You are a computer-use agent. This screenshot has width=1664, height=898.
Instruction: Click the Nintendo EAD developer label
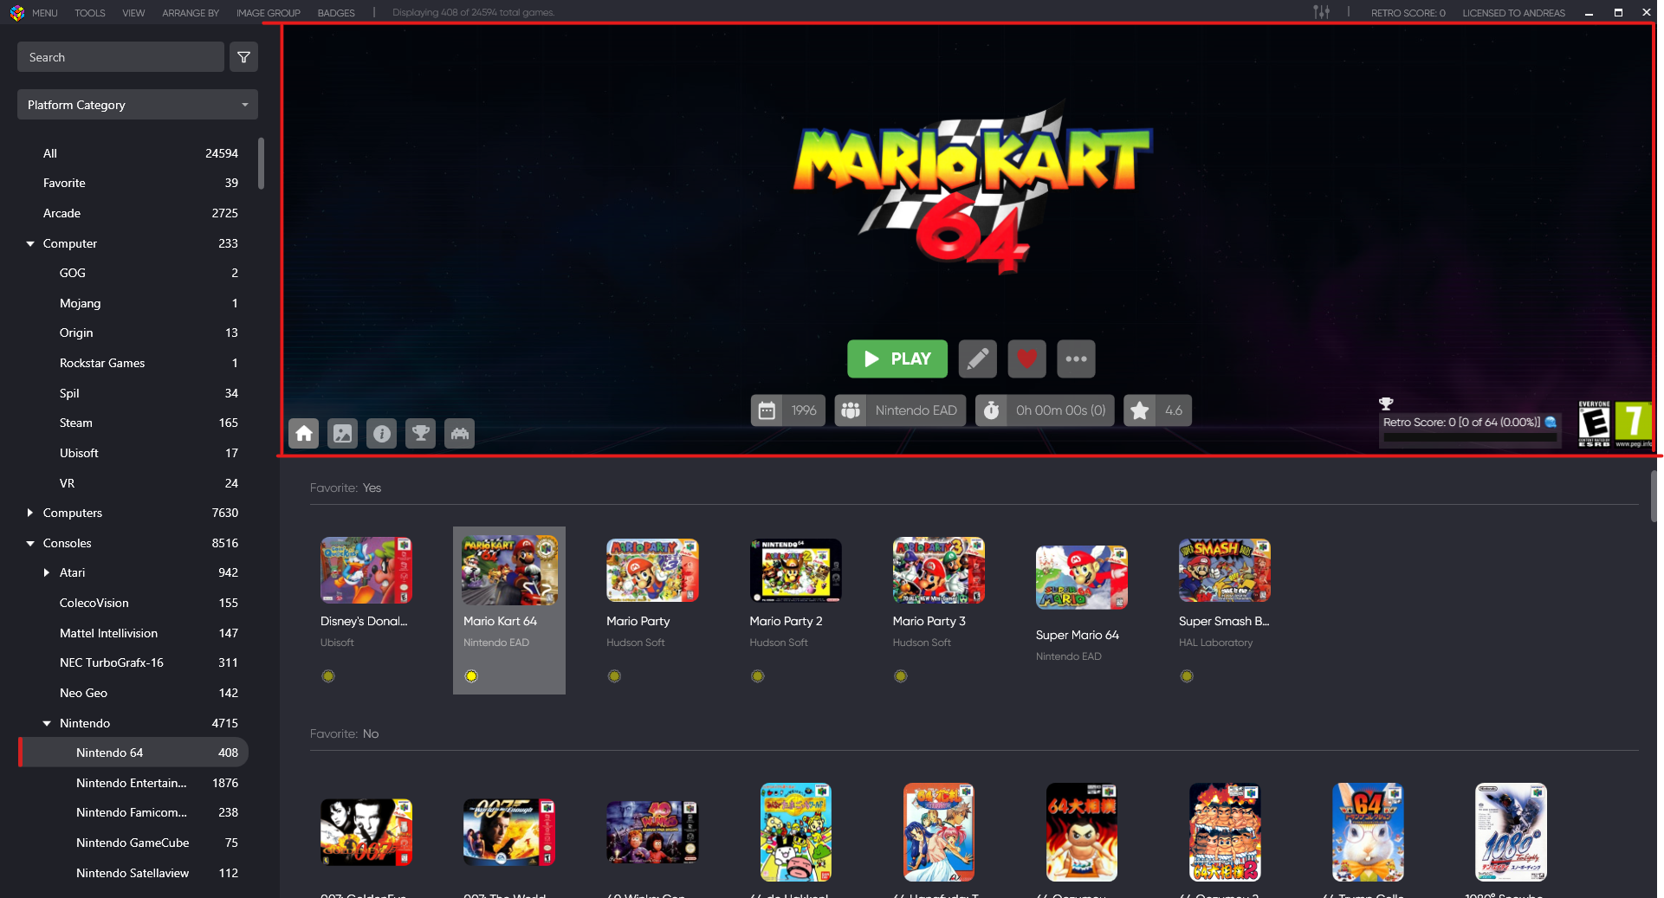(916, 410)
